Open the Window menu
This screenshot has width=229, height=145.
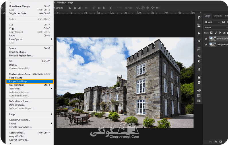tap(61, 3)
